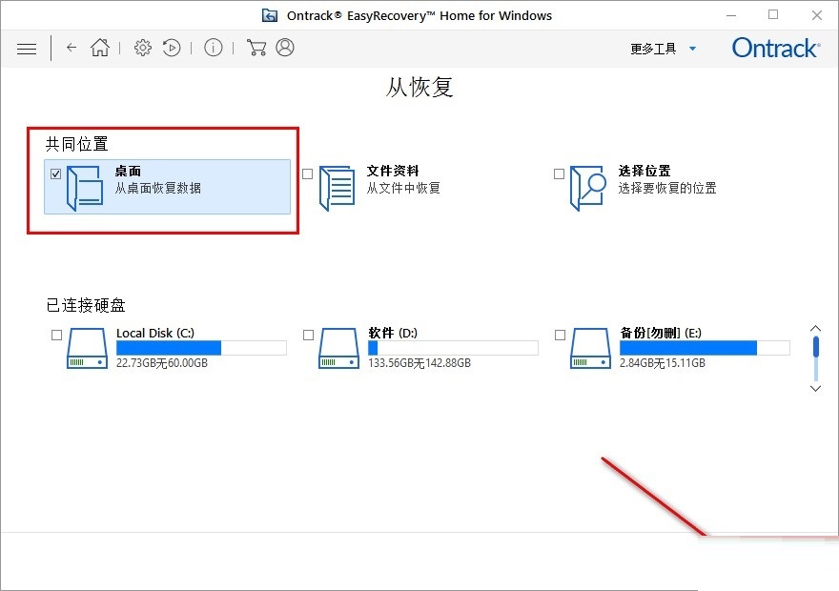Uncheck the 桌面 checkbox
Viewport: 839px width, 591px height.
click(56, 173)
